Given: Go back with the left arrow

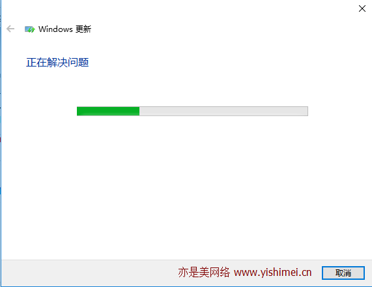Looking at the screenshot, I should [10, 29].
